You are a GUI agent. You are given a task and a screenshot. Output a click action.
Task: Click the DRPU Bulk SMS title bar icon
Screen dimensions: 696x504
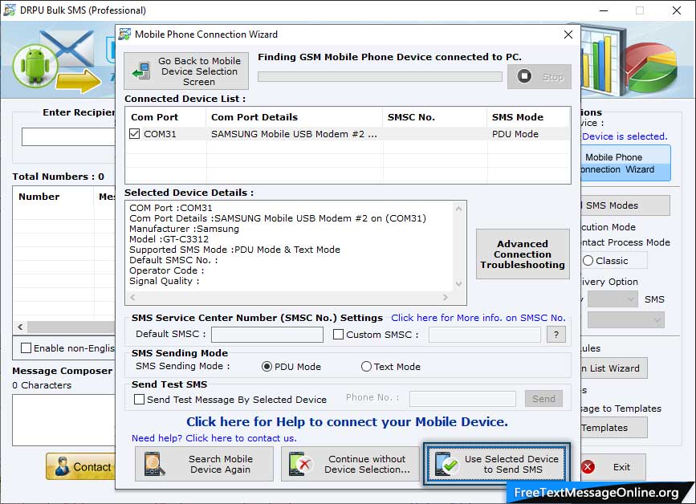coord(10,10)
